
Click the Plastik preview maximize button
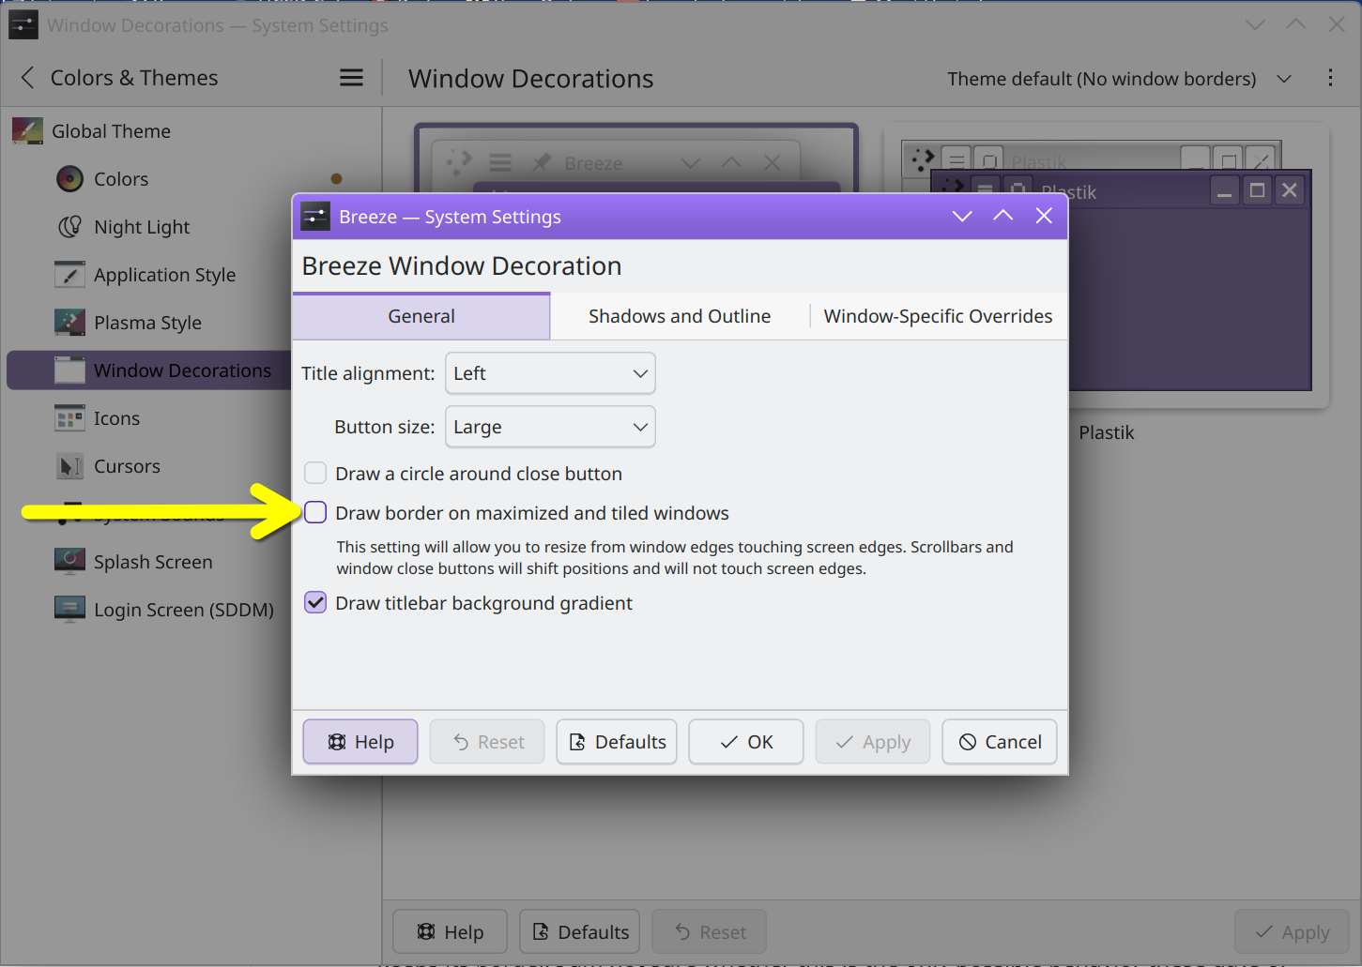[x=1257, y=190]
